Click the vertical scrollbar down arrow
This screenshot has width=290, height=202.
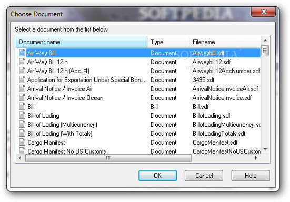(265, 149)
